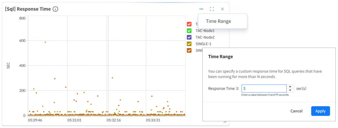This screenshot has height=128, width=338.
Task: Show the info tooltip beside Response Time title
Action: tap(55, 9)
